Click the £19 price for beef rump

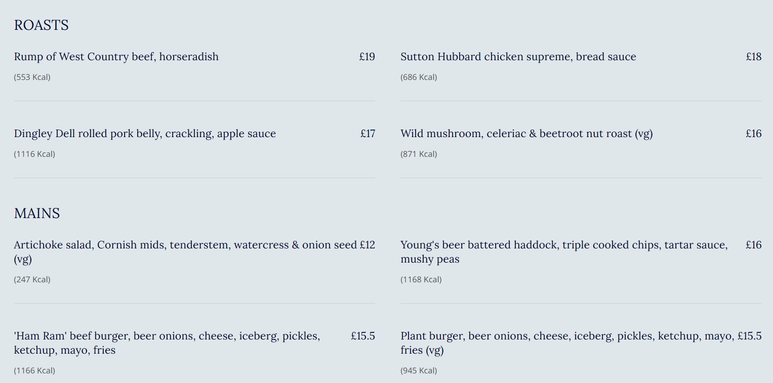(367, 57)
